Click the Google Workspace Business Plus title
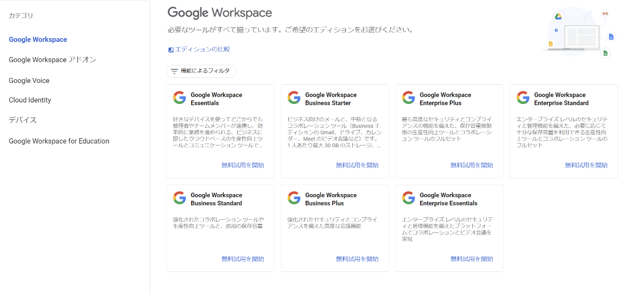631x294 pixels. click(x=331, y=199)
